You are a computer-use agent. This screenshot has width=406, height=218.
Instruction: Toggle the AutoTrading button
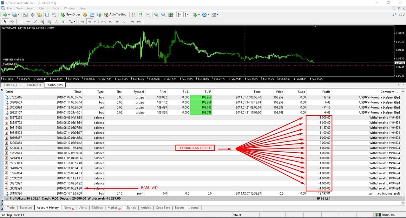[115, 15]
